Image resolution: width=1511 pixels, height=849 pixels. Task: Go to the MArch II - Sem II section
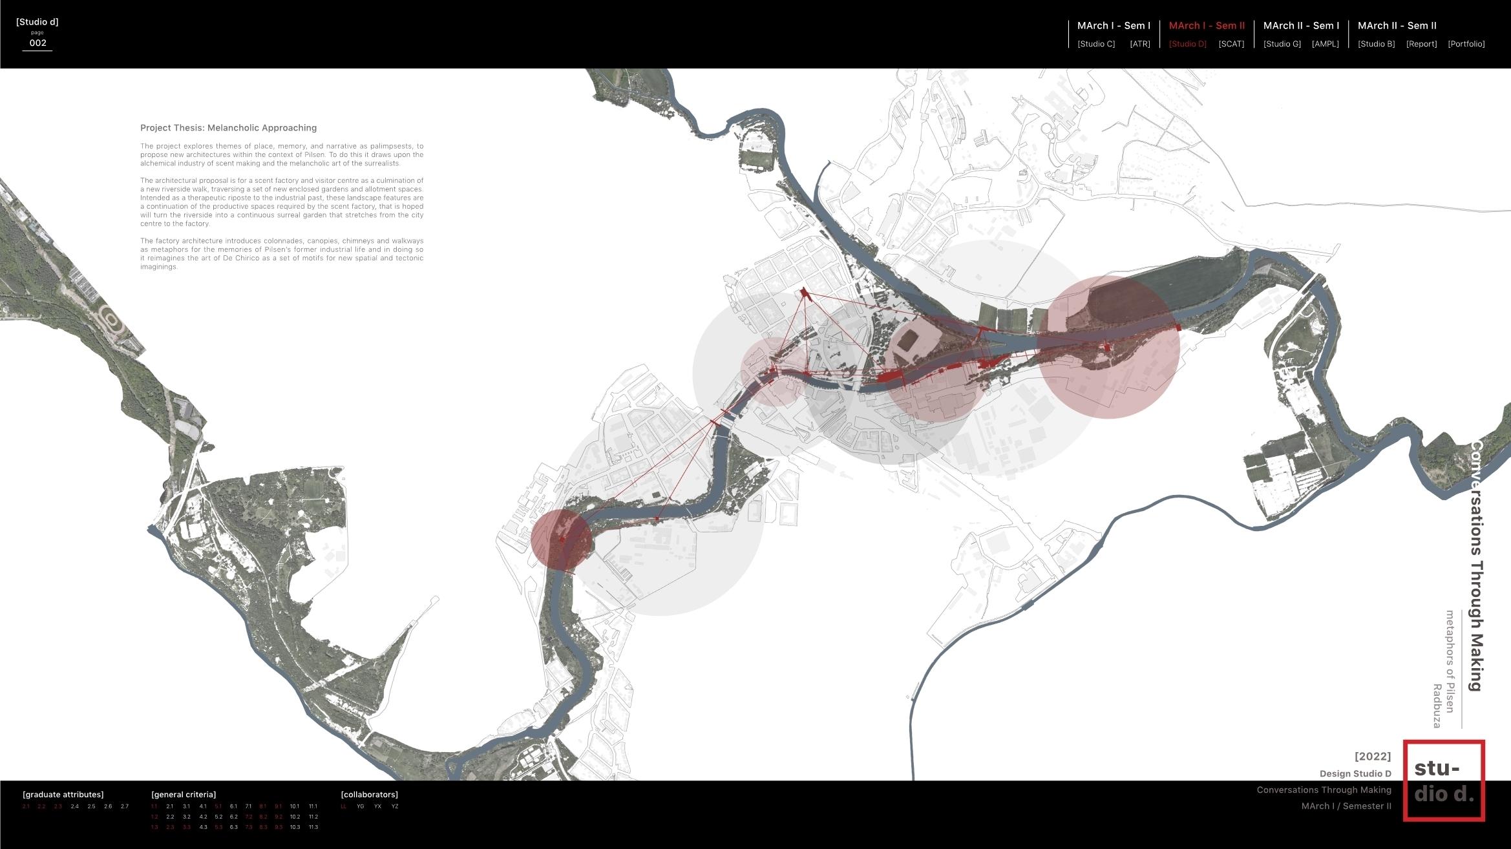[1397, 26]
